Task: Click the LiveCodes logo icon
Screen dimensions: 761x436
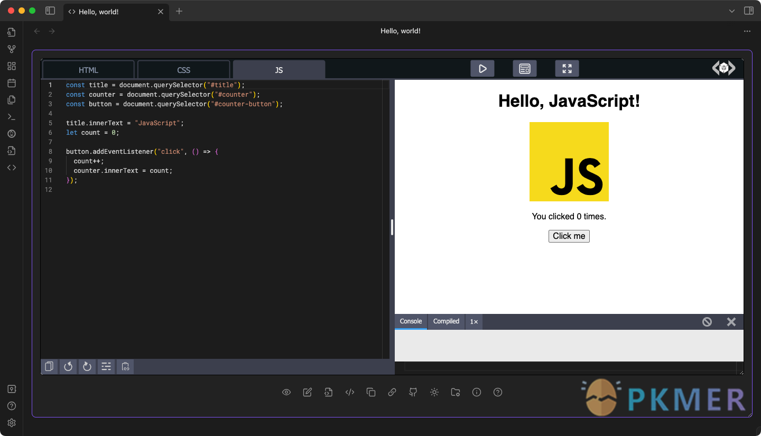Action: click(x=724, y=68)
